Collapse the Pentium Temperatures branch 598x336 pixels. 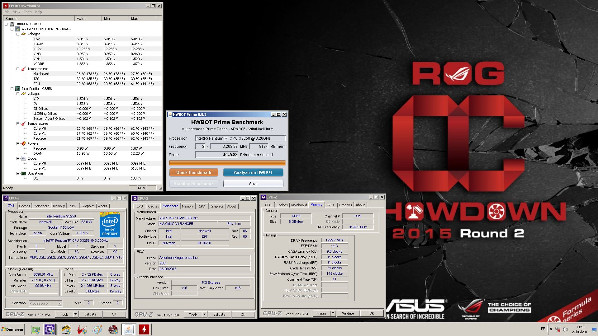coord(18,124)
